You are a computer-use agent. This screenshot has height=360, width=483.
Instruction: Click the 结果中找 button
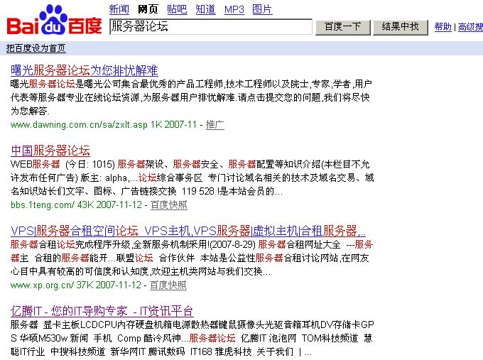click(401, 28)
